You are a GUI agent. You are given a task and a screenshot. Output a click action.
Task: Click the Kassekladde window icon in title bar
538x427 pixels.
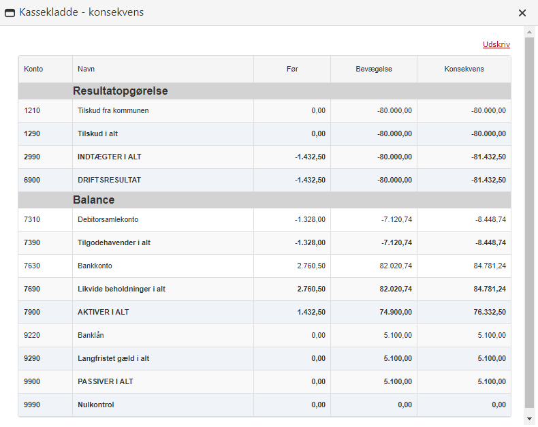click(x=10, y=13)
